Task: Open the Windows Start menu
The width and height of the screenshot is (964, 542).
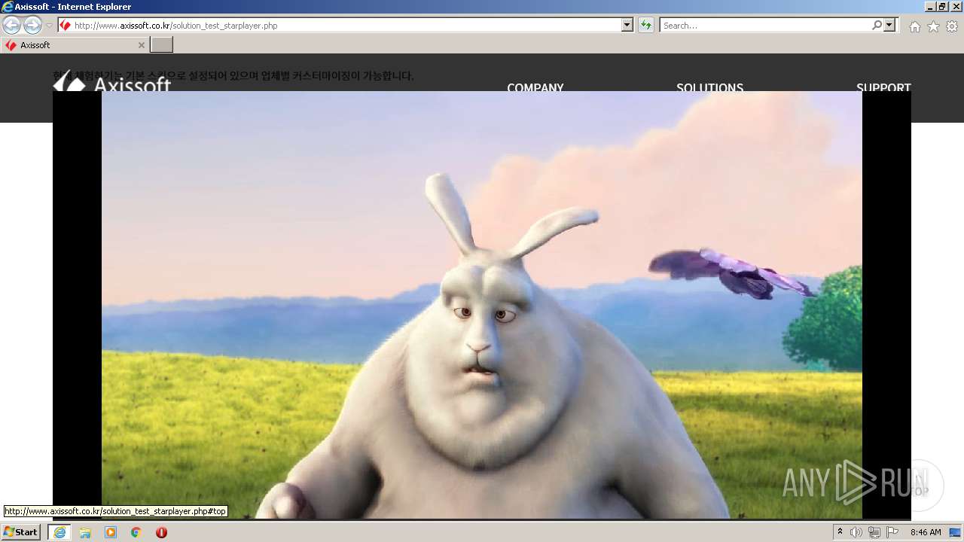Action: click(21, 532)
